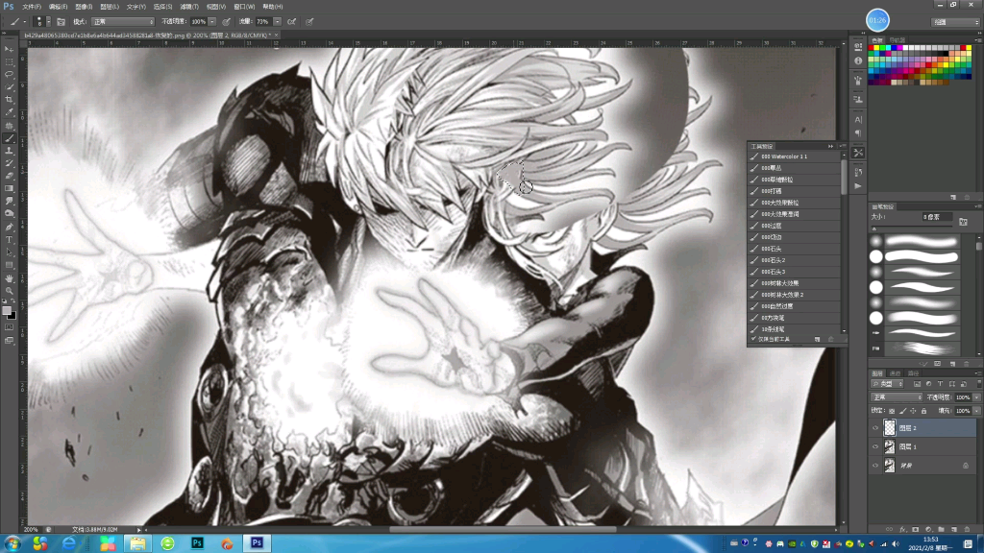Toggle lock all padlock button
Image resolution: width=984 pixels, height=553 pixels.
pyautogui.click(x=923, y=411)
